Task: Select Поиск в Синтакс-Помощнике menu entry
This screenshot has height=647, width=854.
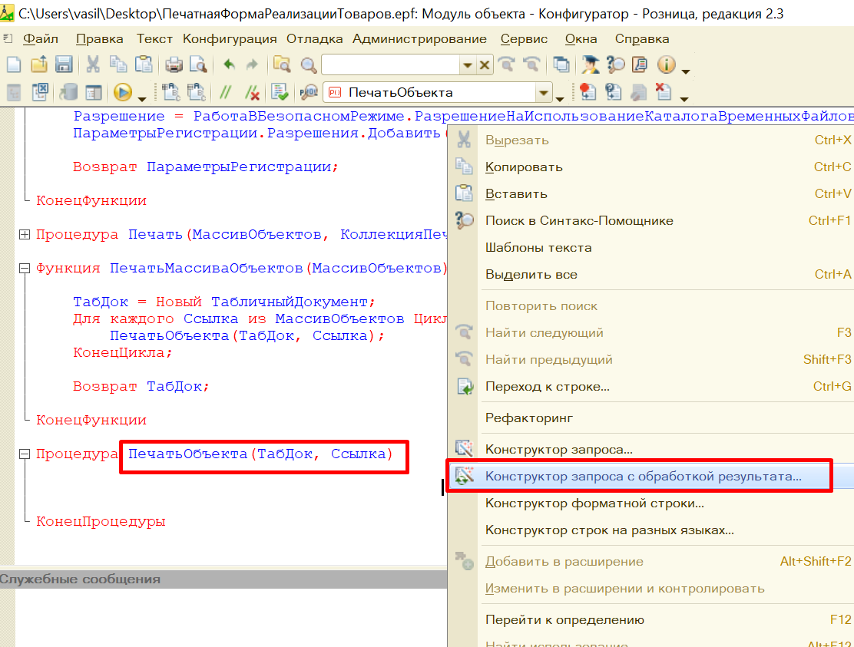Action: point(650,221)
